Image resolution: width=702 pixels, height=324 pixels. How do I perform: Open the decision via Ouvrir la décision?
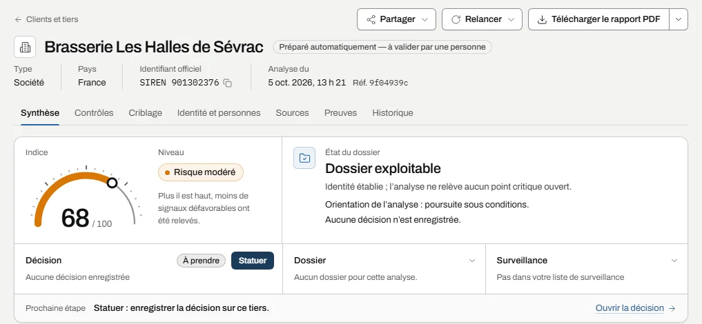tap(635, 308)
